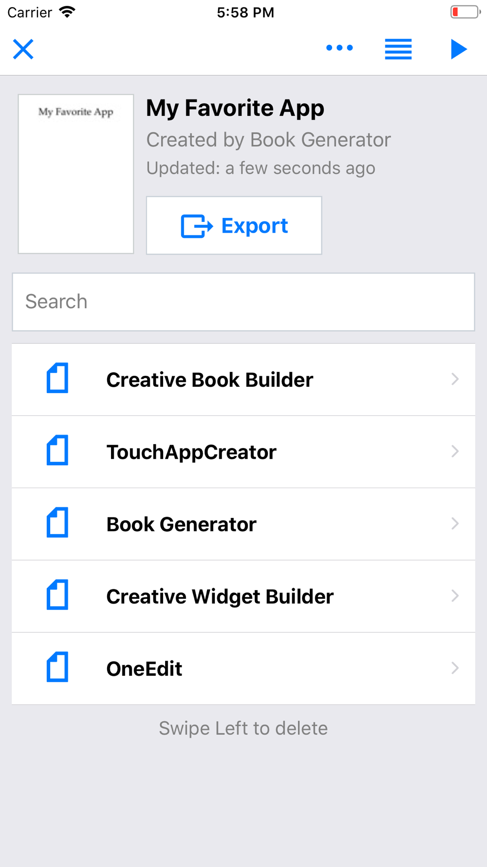Open the lines list view icon
Screen dimensions: 487x867
pos(398,49)
